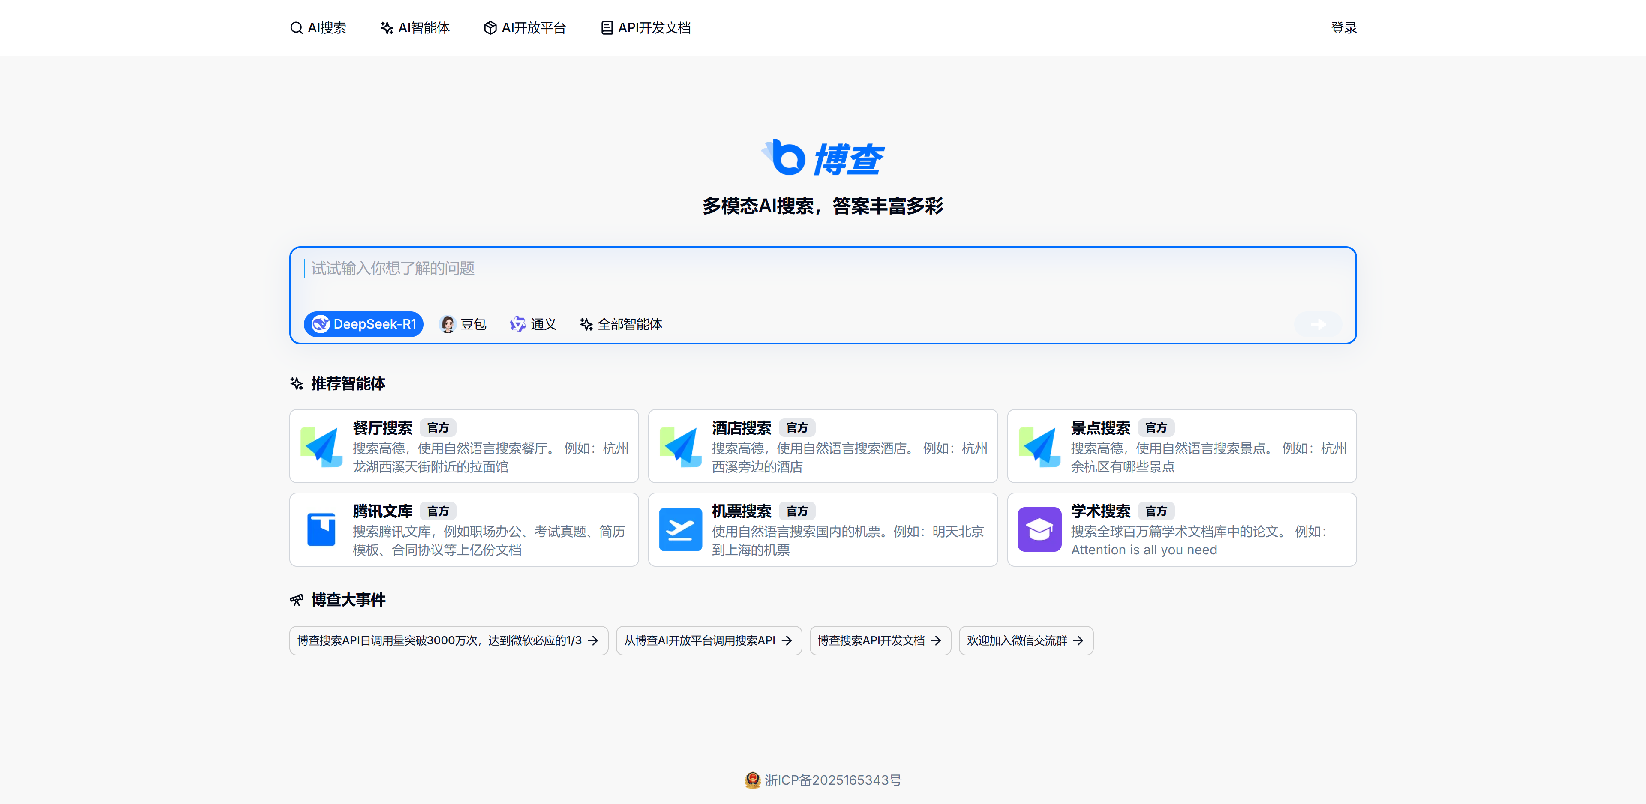Viewport: 1646px width, 804px height.
Task: Open the AI智能体 nav item
Action: [415, 28]
